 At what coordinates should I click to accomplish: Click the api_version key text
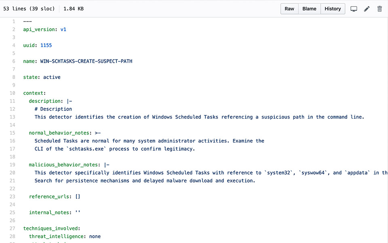coord(40,30)
